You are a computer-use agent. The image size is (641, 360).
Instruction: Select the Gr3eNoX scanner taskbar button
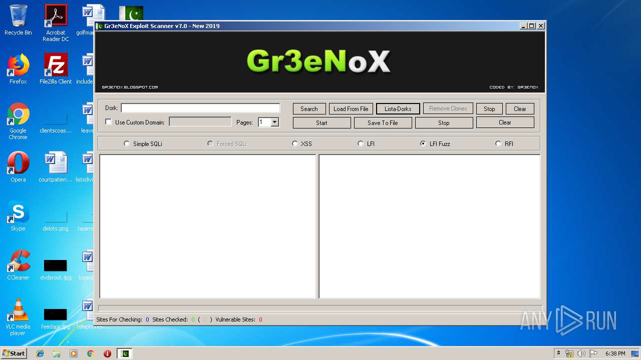pos(125,353)
